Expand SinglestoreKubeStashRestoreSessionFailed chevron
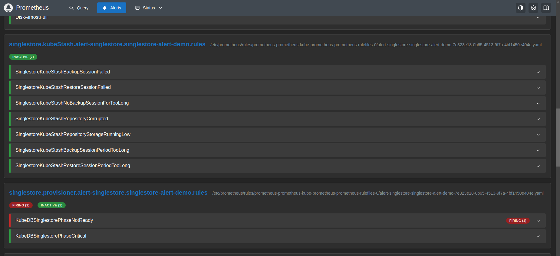The image size is (560, 256). tap(538, 88)
